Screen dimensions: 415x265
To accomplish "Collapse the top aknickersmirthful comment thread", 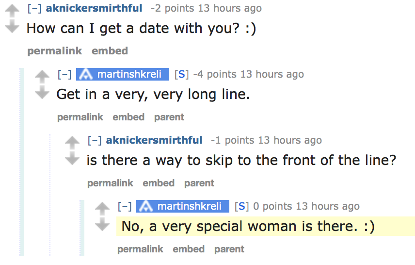I will coord(33,8).
